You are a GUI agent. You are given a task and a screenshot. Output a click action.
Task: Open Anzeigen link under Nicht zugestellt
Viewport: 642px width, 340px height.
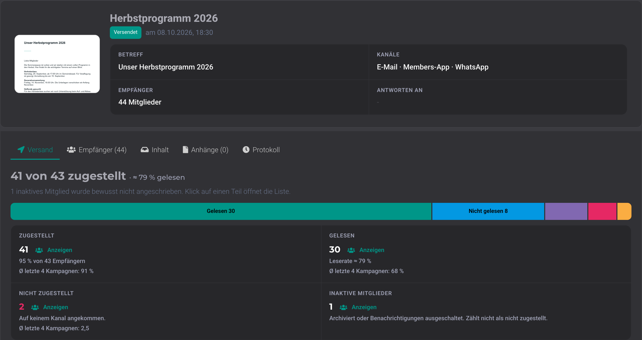[x=56, y=307]
